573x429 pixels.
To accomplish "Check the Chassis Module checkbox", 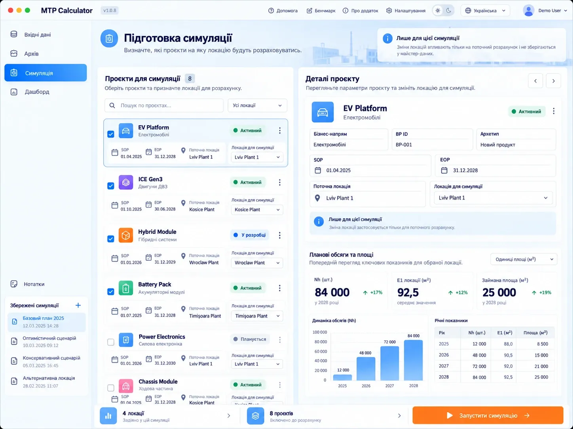I will [x=111, y=388].
